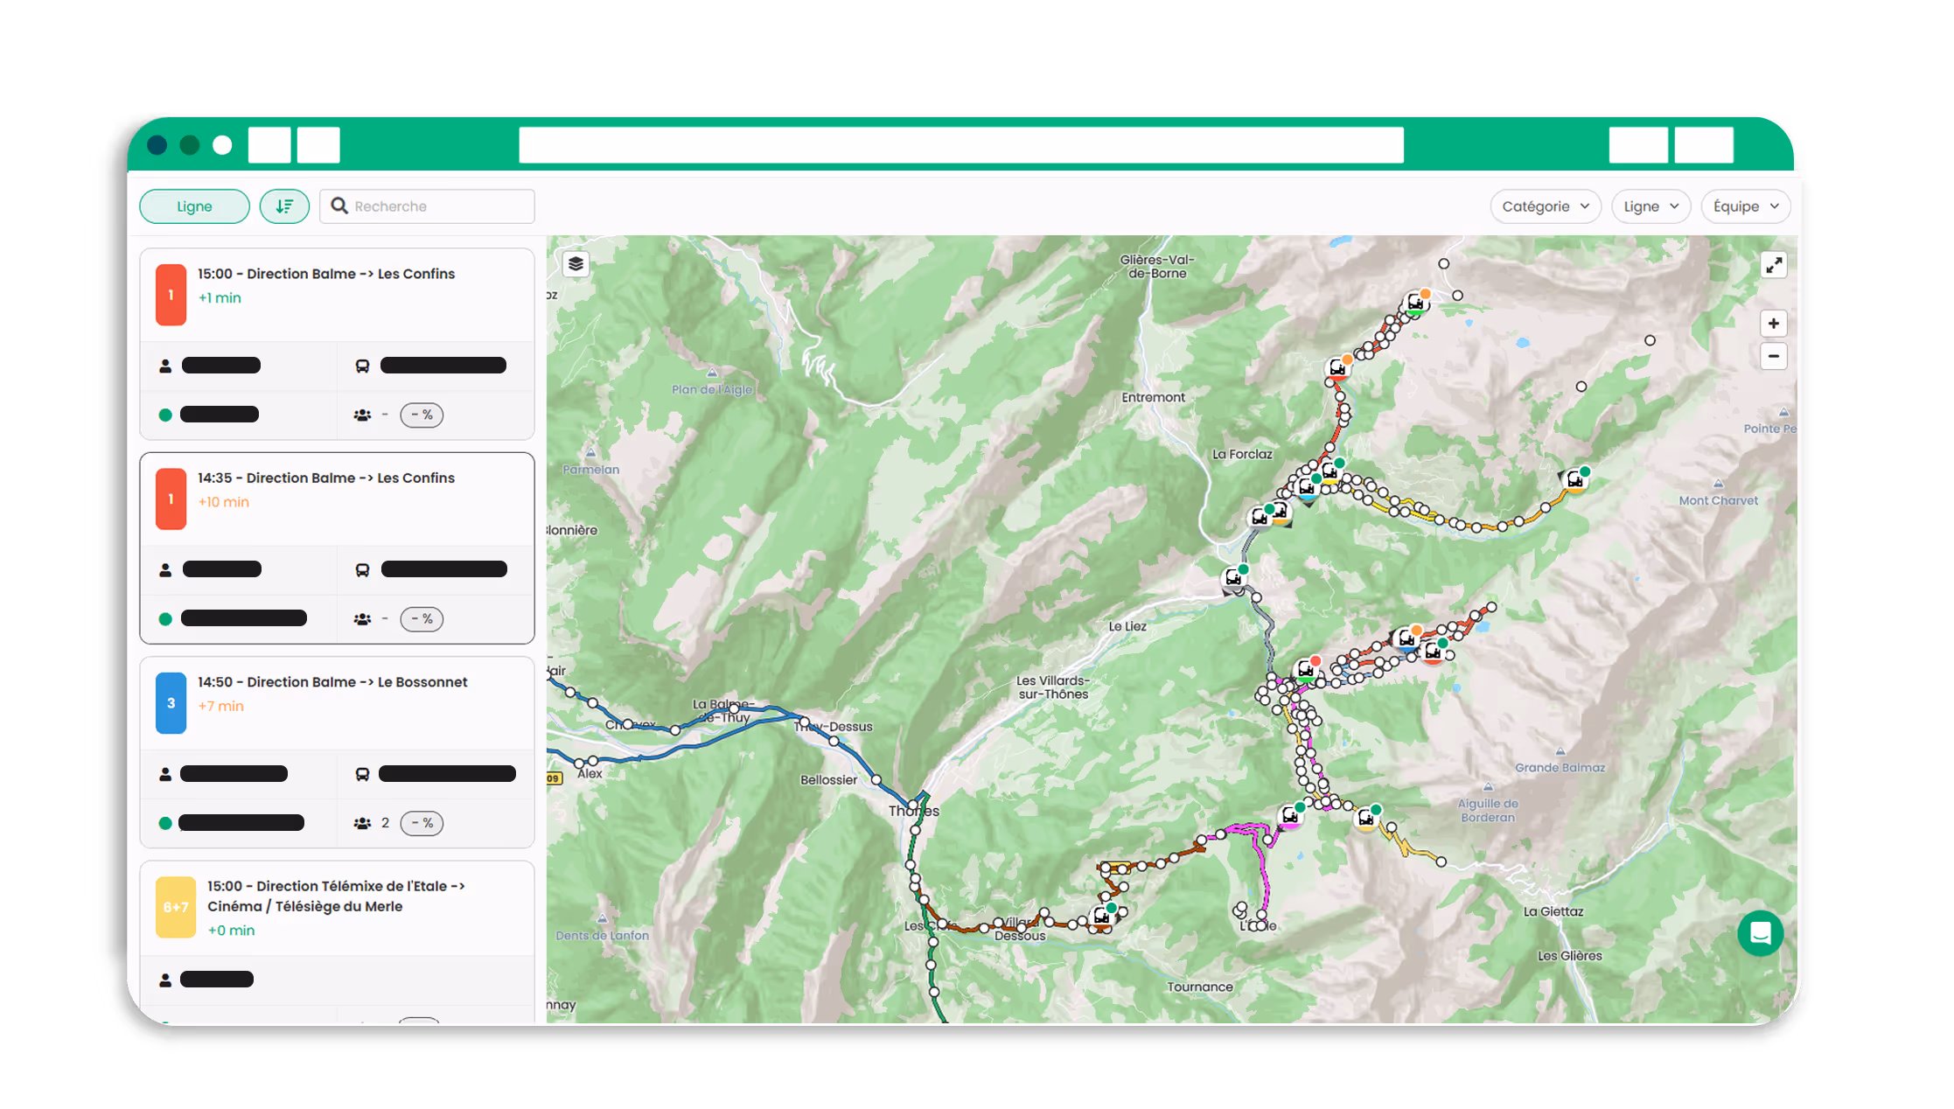Open the 15:00 Balme -> Les Confins trip
This screenshot has width=1954, height=1109.
point(326,274)
